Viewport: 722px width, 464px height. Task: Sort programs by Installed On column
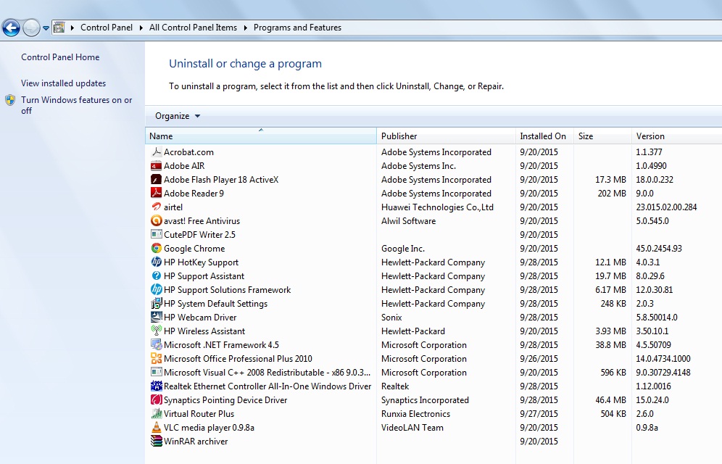click(544, 136)
